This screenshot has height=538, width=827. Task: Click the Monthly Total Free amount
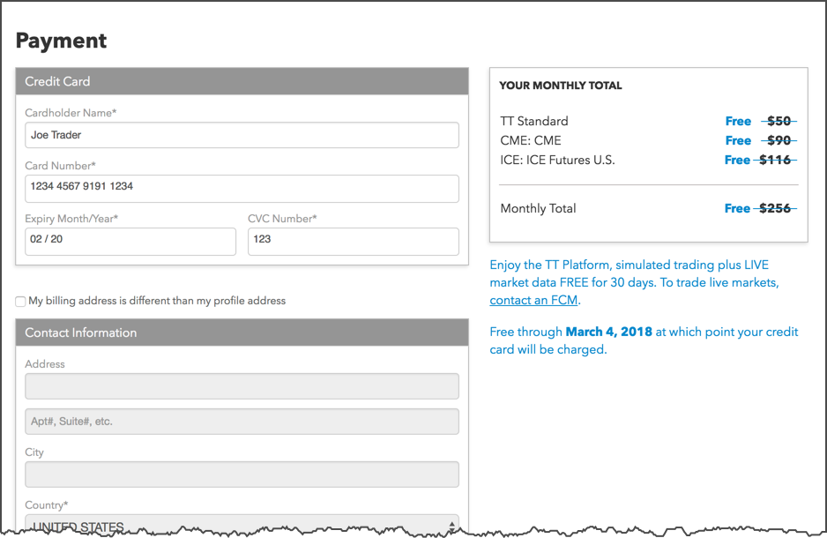coord(737,208)
